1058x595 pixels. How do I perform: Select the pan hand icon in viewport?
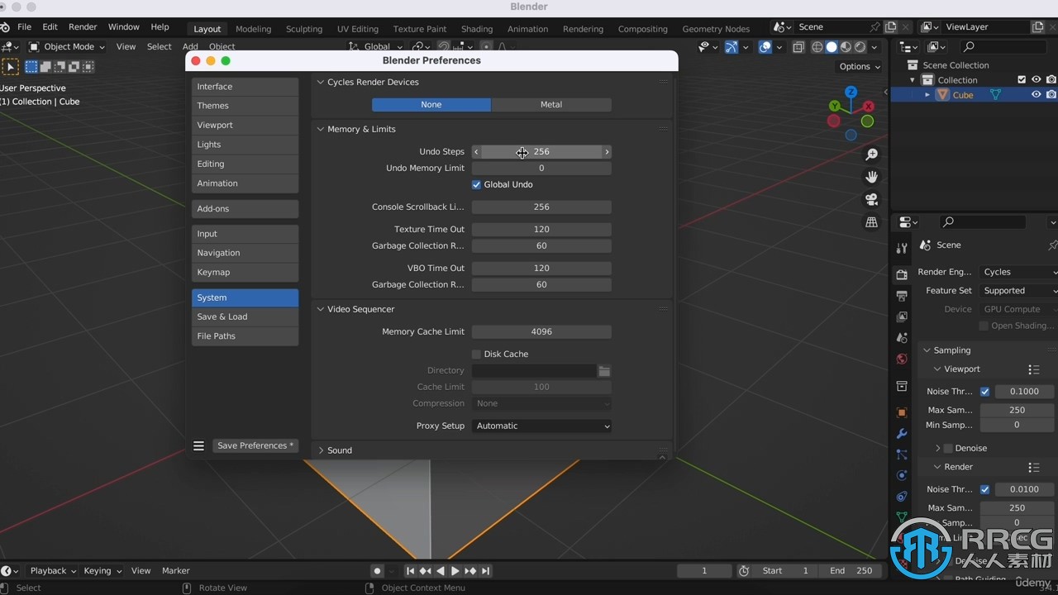pos(871,177)
